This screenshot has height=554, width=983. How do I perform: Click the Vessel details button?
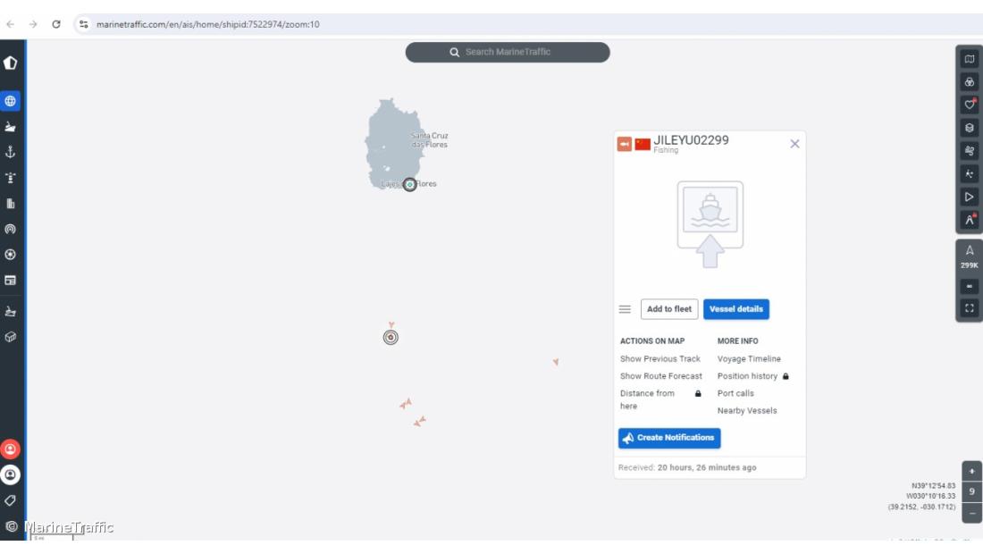click(x=735, y=309)
